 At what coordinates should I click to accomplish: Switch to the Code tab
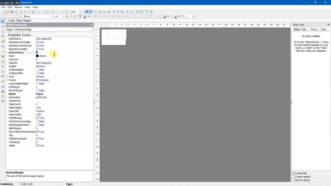coord(11,21)
